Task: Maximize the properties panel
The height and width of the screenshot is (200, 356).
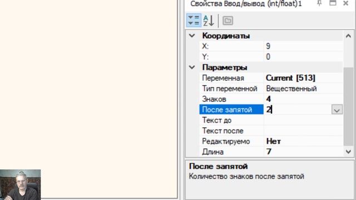Action: pyautogui.click(x=333, y=3)
